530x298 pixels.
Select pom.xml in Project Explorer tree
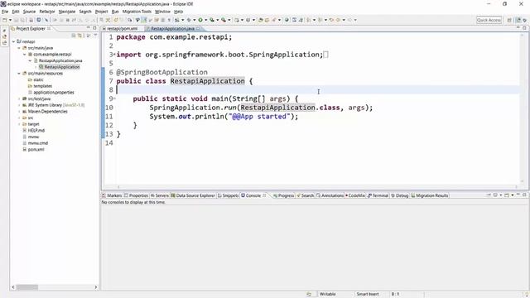pyautogui.click(x=36, y=149)
